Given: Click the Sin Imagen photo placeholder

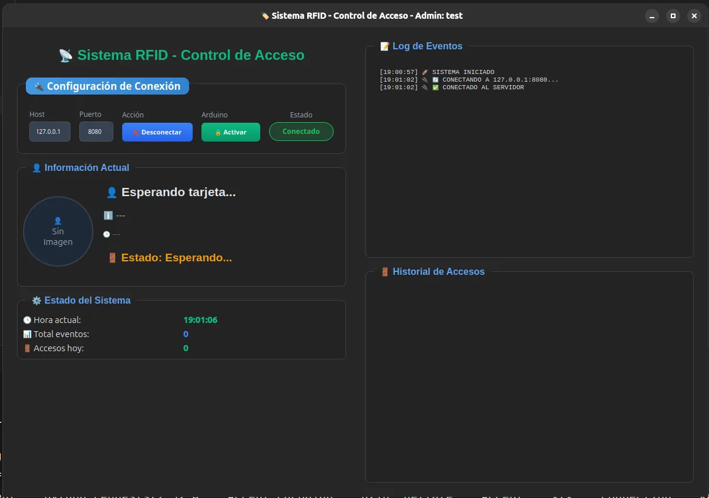Looking at the screenshot, I should 58,231.
